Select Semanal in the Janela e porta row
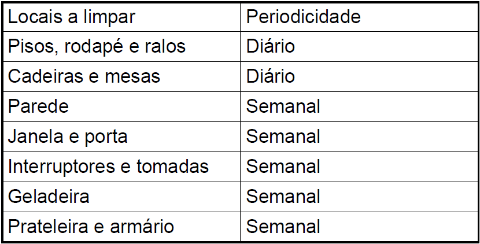 (283, 136)
